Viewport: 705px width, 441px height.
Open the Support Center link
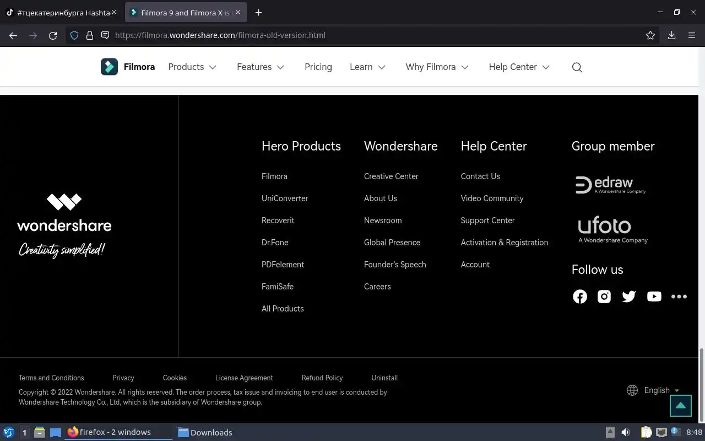click(x=488, y=220)
